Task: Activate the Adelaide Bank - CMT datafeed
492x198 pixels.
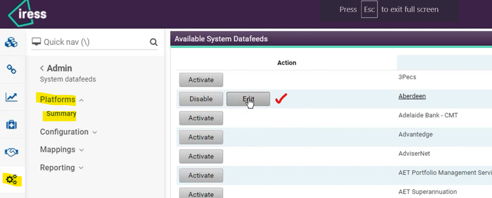Action: pos(201,118)
